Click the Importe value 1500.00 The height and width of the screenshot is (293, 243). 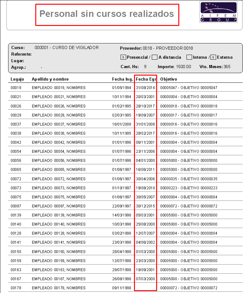pyautogui.click(x=183, y=67)
